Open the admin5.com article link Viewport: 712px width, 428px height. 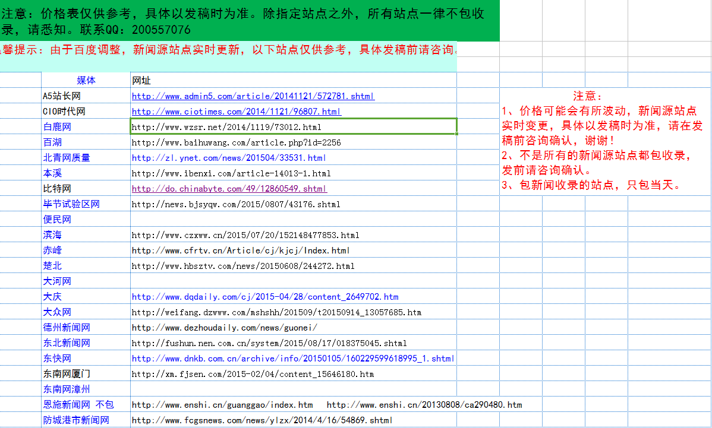click(x=253, y=96)
